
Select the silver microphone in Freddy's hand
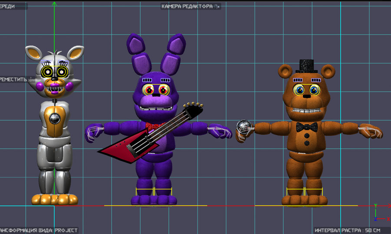coord(243,127)
